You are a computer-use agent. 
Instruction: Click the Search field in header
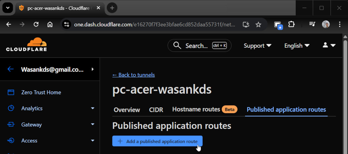199,46
